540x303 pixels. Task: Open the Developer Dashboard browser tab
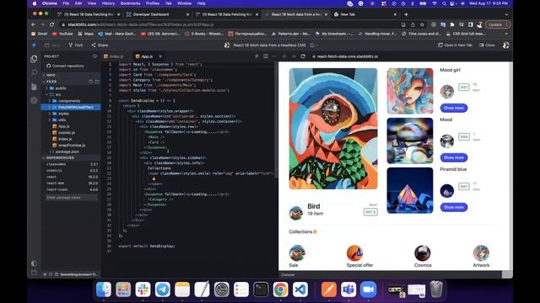[x=150, y=14]
